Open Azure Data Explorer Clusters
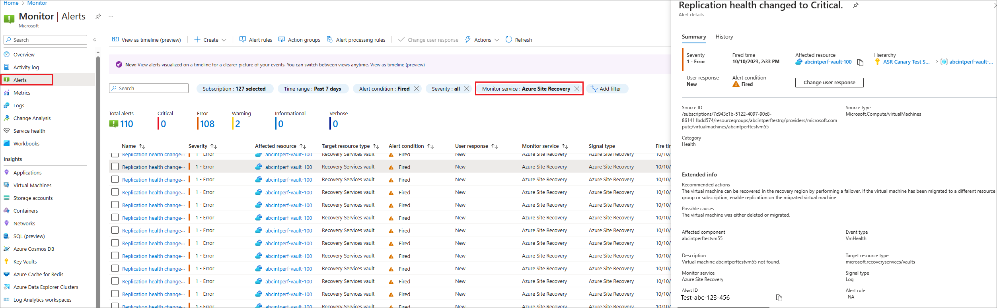Image resolution: width=997 pixels, height=308 pixels. (x=46, y=287)
